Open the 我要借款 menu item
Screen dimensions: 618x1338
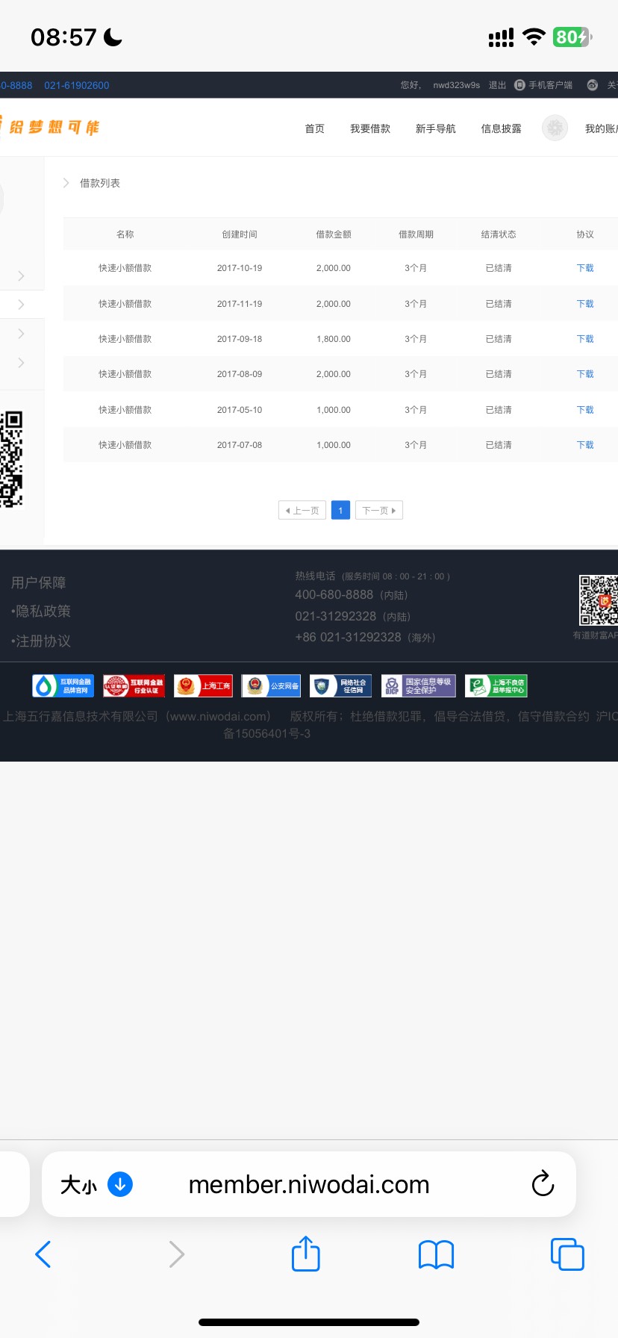point(370,128)
